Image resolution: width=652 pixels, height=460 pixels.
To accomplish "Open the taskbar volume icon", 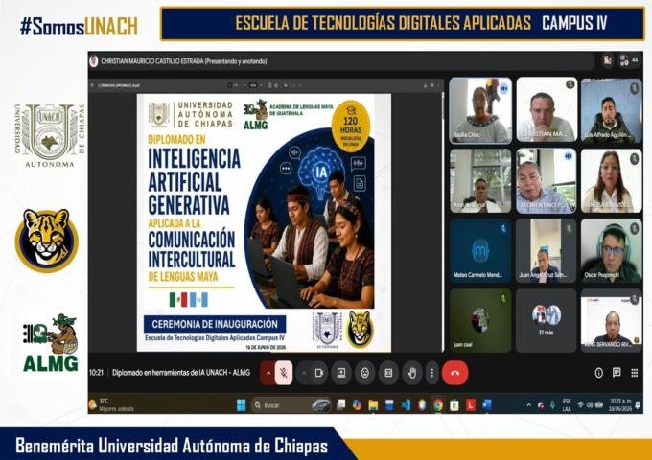I will pos(590,405).
